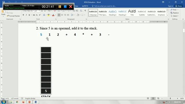The width and height of the screenshot is (185, 104).
Task: Open Font dialog launcher
Action: pos(56,19)
